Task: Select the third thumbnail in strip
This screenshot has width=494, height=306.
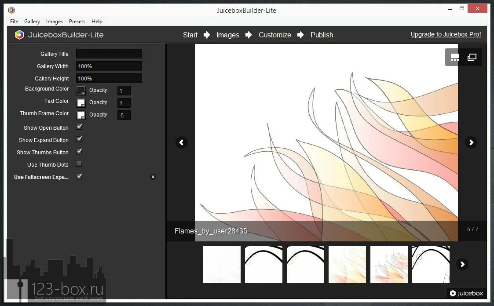Action: coord(305,264)
